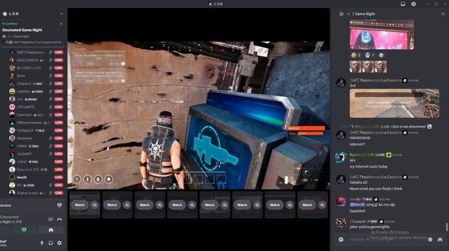Open the pink stage image thumbnail in chat

382,34
